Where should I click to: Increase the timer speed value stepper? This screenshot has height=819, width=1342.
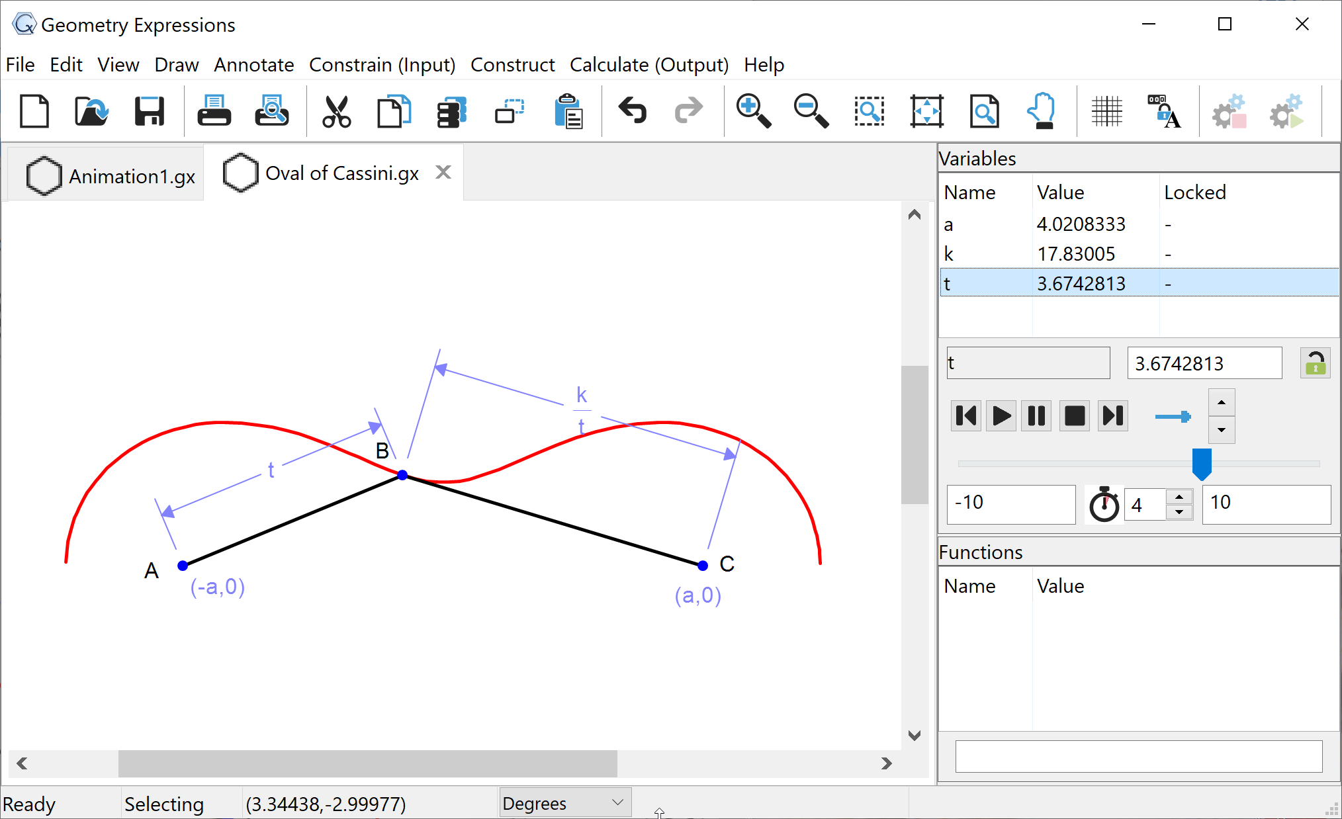(x=1179, y=497)
